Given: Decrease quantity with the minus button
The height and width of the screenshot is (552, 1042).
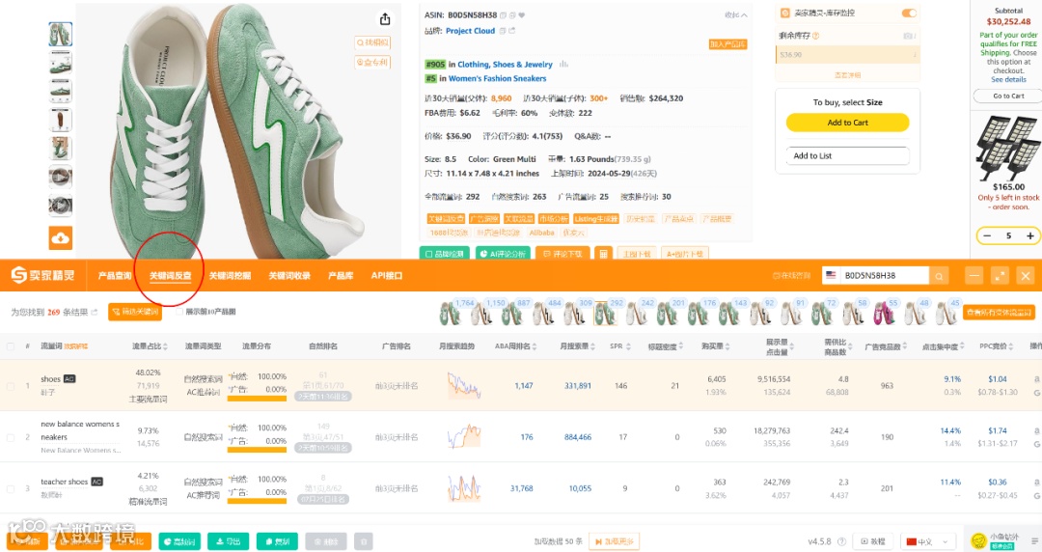Looking at the screenshot, I should click(988, 235).
